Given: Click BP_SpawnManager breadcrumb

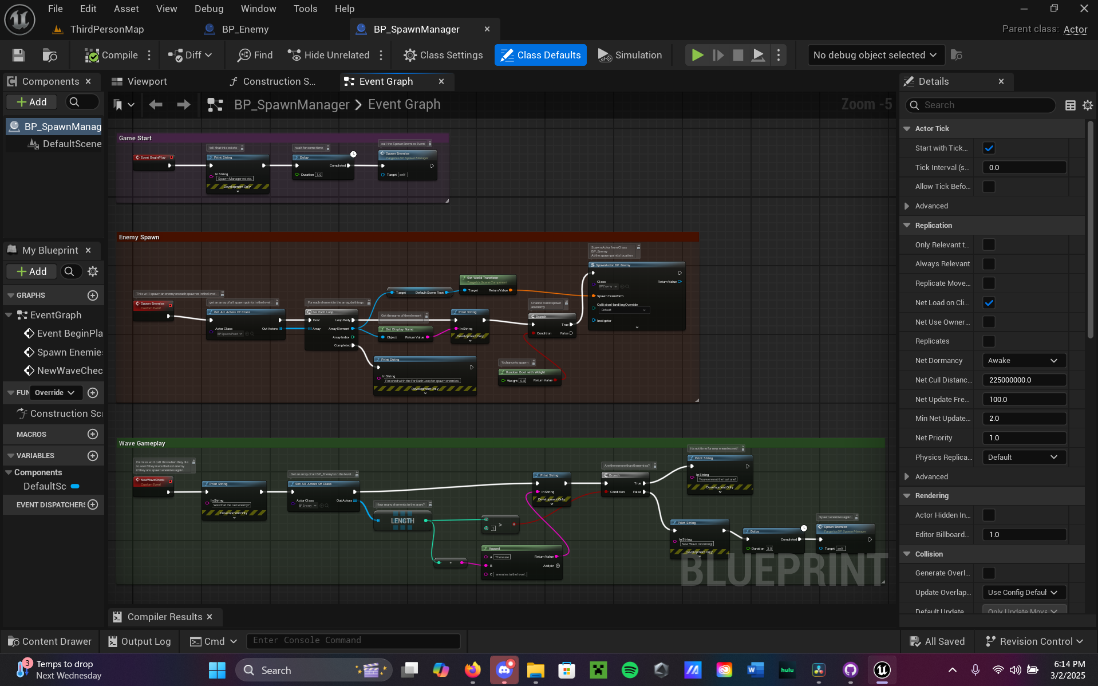Looking at the screenshot, I should pyautogui.click(x=291, y=104).
